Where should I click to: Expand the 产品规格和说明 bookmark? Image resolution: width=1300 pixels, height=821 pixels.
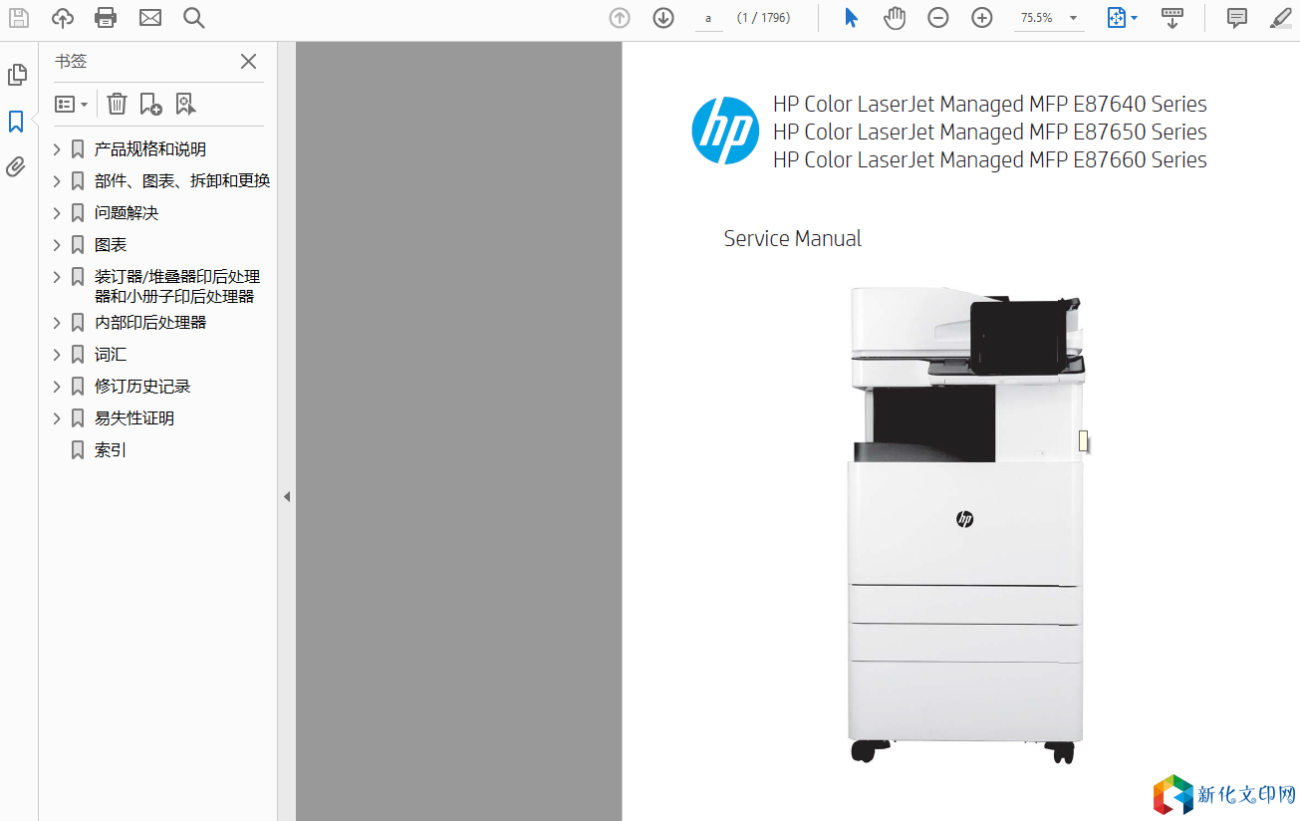click(57, 149)
